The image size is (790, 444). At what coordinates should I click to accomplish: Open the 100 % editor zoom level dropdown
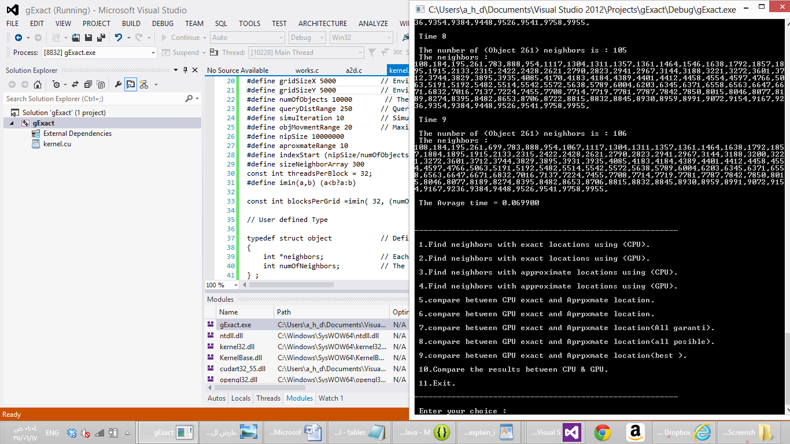(x=235, y=285)
